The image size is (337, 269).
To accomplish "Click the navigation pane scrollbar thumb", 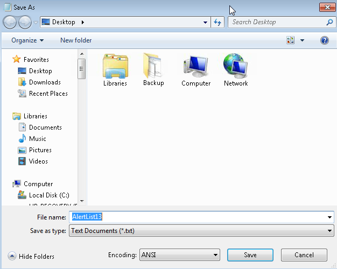I will pyautogui.click(x=82, y=69).
